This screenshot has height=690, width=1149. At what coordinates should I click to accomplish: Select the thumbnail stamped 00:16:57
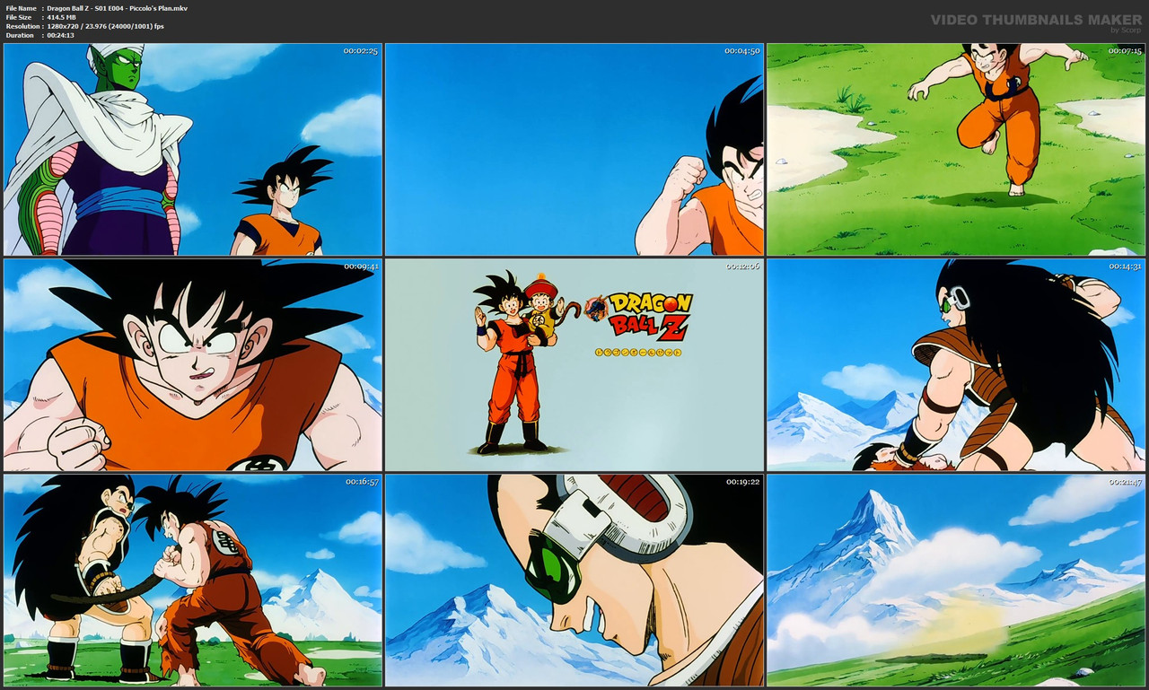[x=193, y=581]
